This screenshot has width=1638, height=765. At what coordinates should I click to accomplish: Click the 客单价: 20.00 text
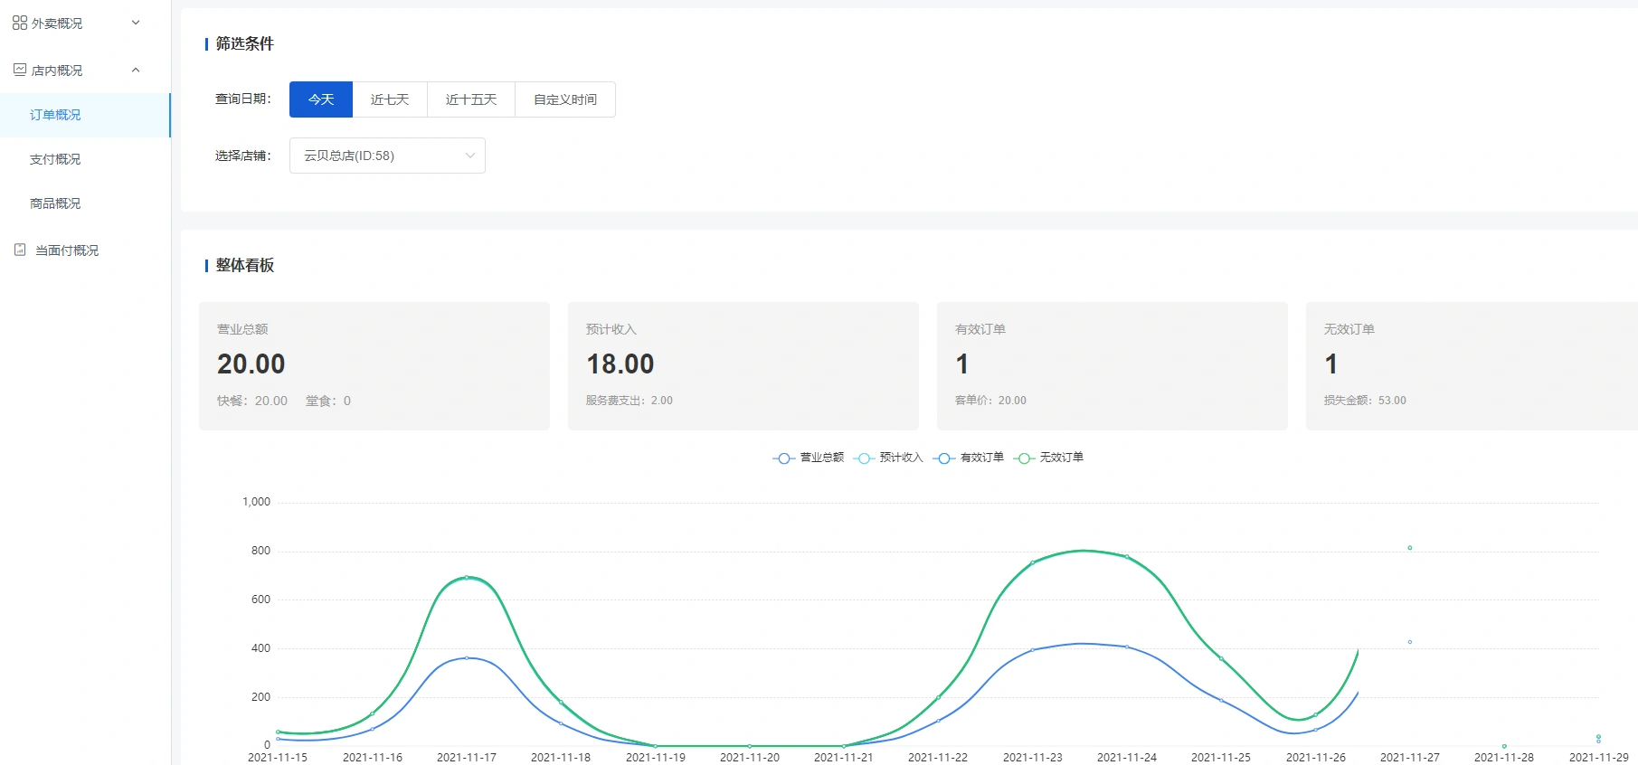(991, 401)
